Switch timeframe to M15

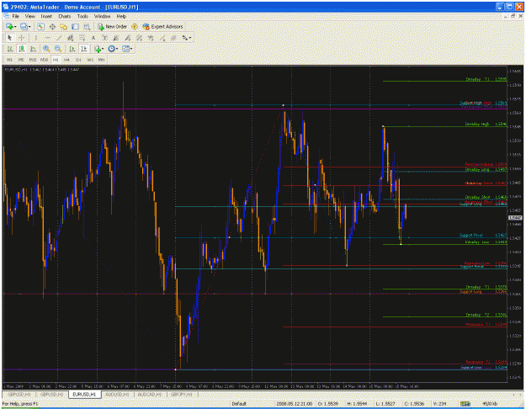click(x=33, y=60)
